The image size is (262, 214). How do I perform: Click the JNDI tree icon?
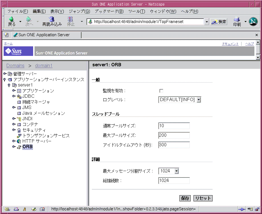coord(19,119)
